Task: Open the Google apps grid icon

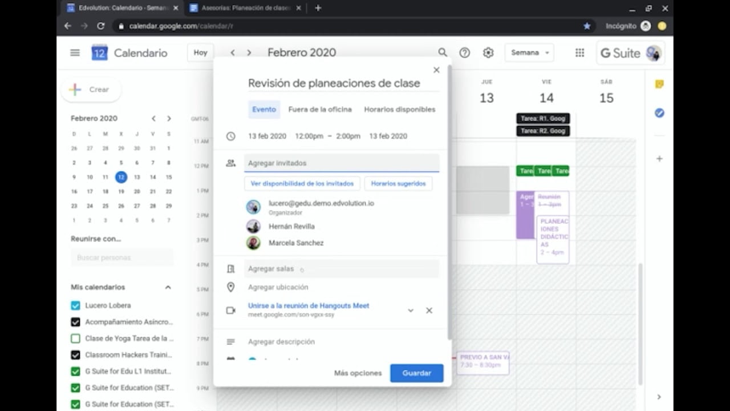Action: (580, 53)
